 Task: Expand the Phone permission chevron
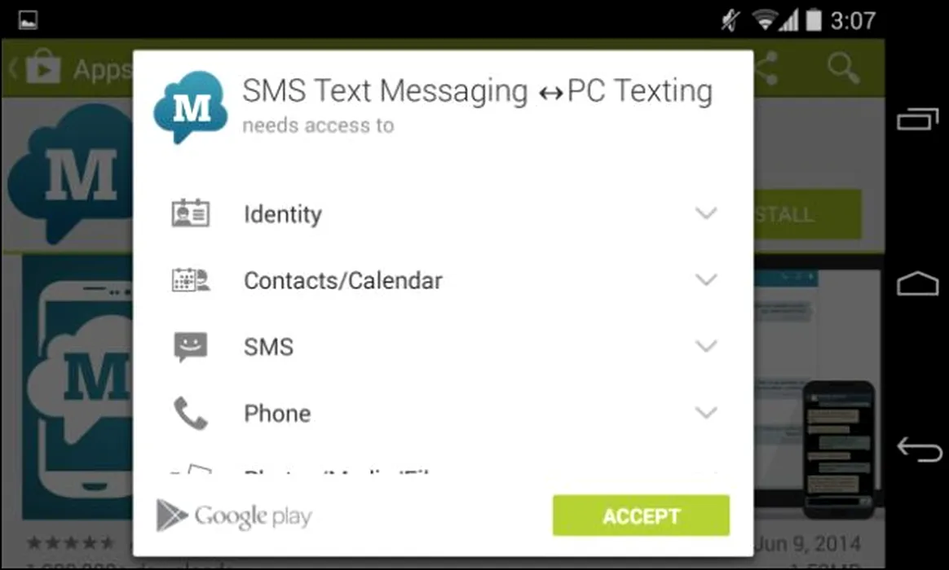[706, 413]
